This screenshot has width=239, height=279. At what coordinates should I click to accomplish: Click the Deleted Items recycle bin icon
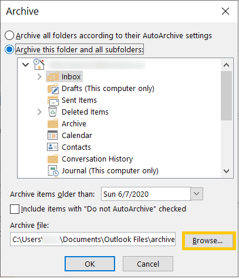pos(53,112)
